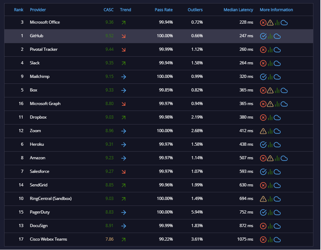Click the warning triangle in Box row
Image resolution: width=321 pixels, height=250 pixels.
pyautogui.click(x=270, y=90)
